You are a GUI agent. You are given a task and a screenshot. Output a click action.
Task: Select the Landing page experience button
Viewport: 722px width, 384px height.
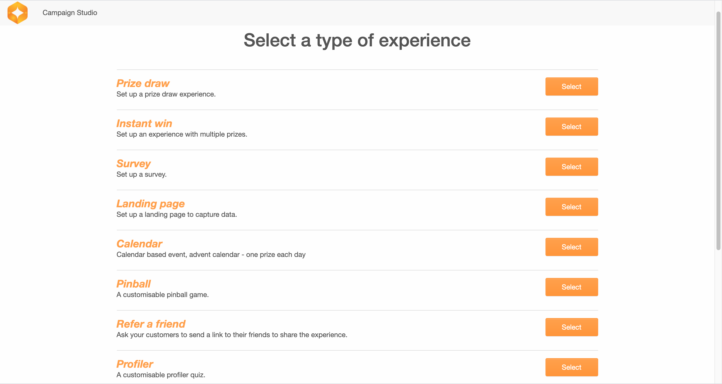571,207
